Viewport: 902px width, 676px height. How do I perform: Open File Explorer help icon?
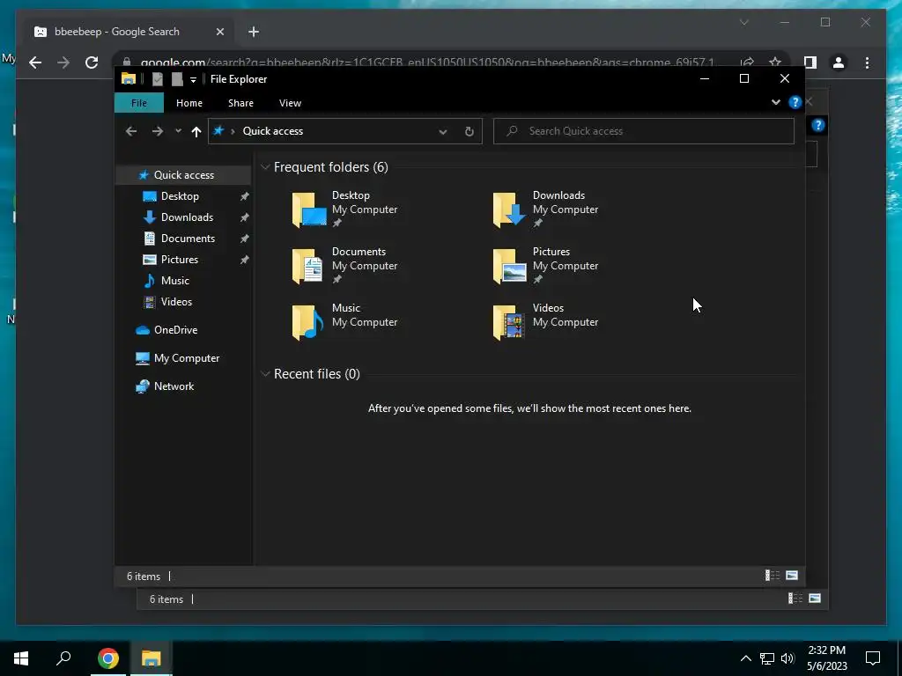[795, 102]
